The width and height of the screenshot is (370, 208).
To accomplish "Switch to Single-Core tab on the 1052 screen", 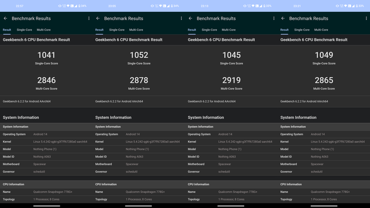I will (117, 30).
